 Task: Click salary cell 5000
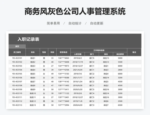(120, 58)
